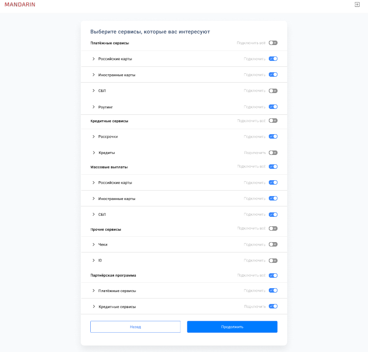Toggle 'Подключить всё' for Прочие сервисы
This screenshot has width=368, height=352.
(273, 229)
